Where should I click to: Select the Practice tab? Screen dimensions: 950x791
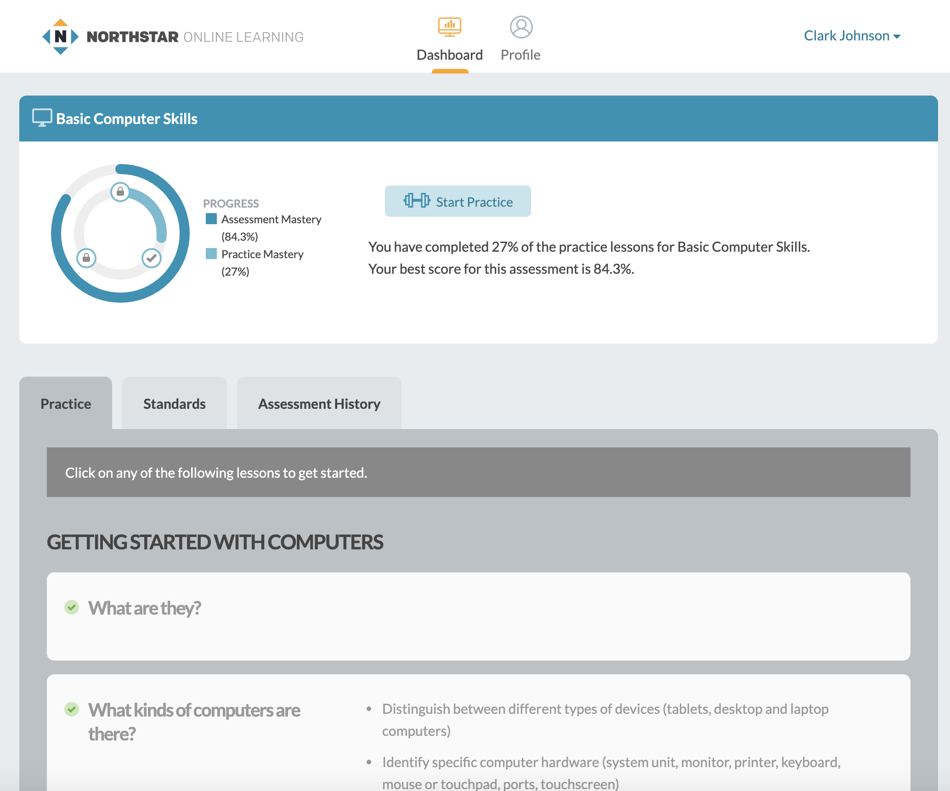tap(66, 402)
